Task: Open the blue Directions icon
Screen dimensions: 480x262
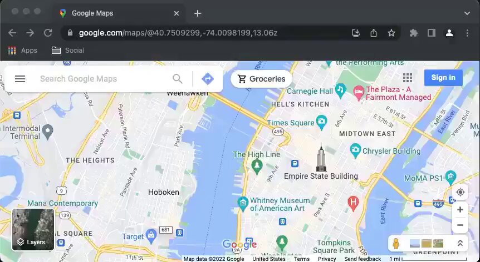Action: click(x=208, y=79)
